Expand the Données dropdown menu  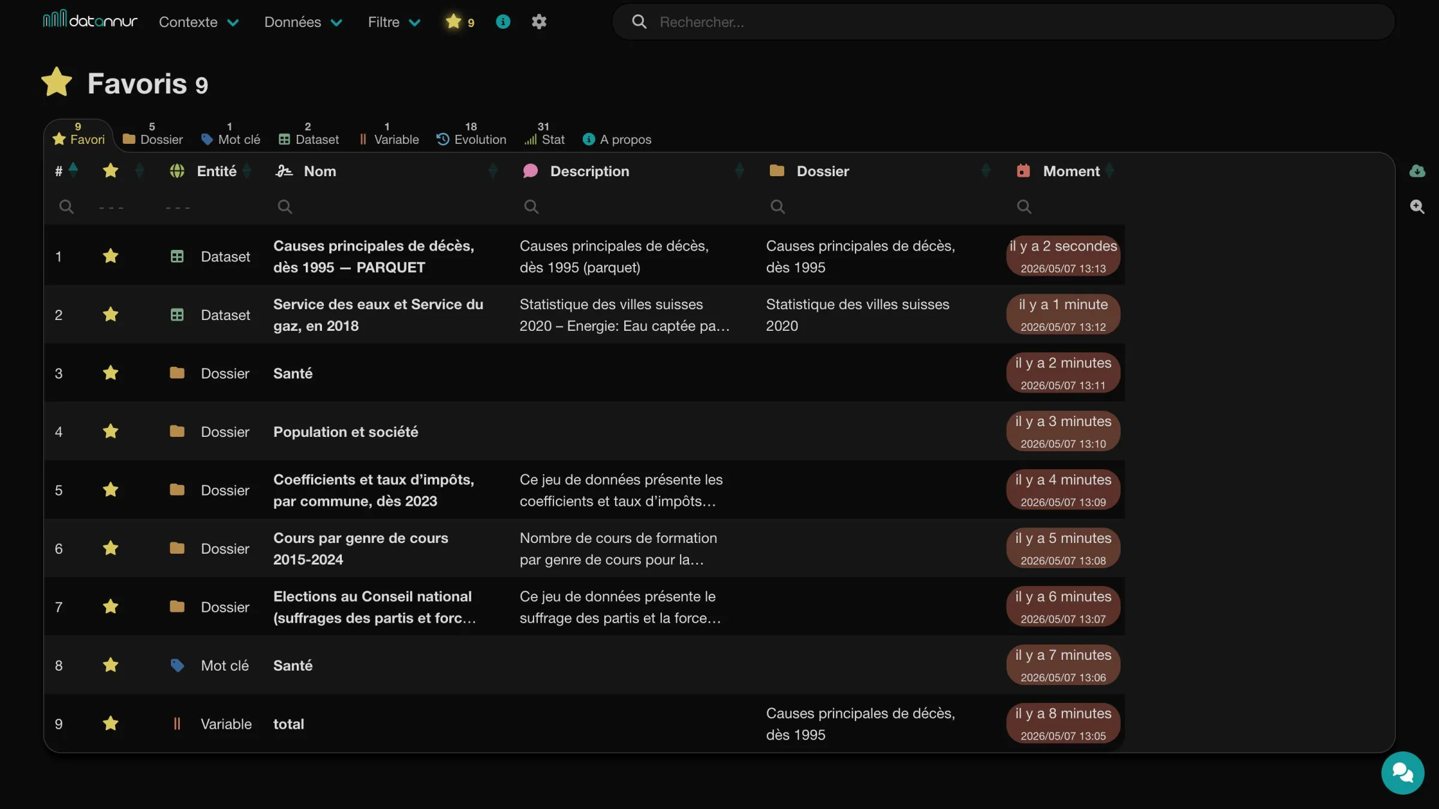(x=303, y=22)
